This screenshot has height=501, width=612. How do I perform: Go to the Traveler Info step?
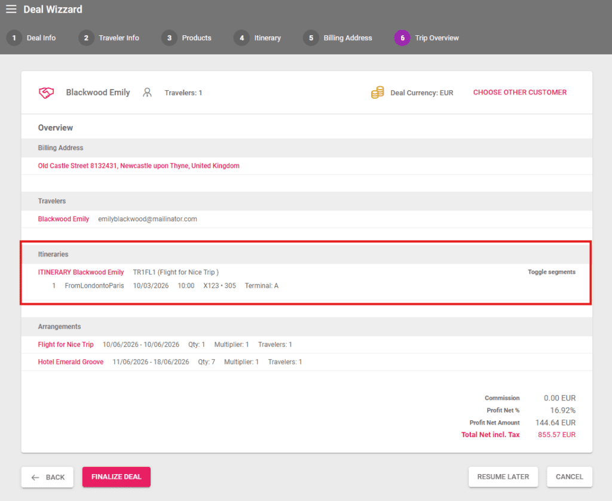coord(118,38)
